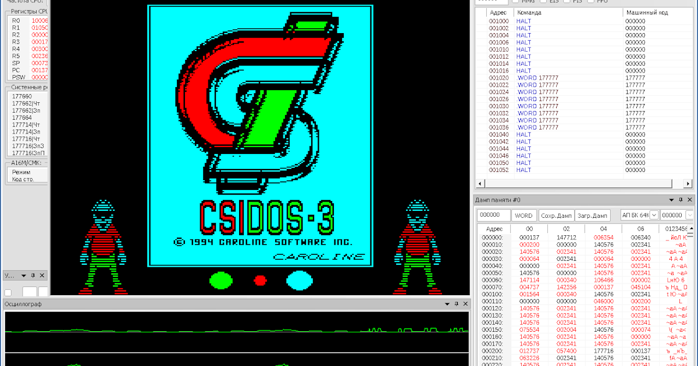
Task: Tick the checkbox in the У... panel
Action: click(x=8, y=292)
